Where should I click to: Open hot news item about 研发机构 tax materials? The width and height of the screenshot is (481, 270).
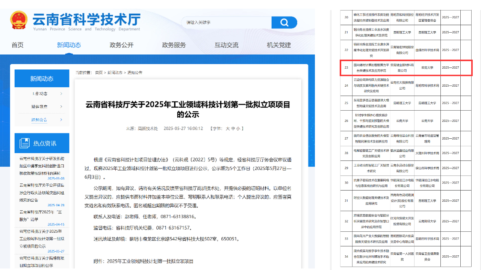(42, 165)
